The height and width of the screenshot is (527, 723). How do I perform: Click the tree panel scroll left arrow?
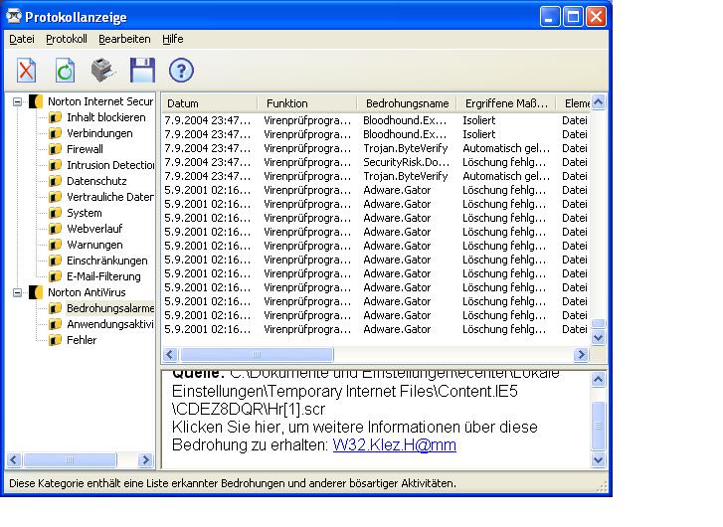click(14, 459)
